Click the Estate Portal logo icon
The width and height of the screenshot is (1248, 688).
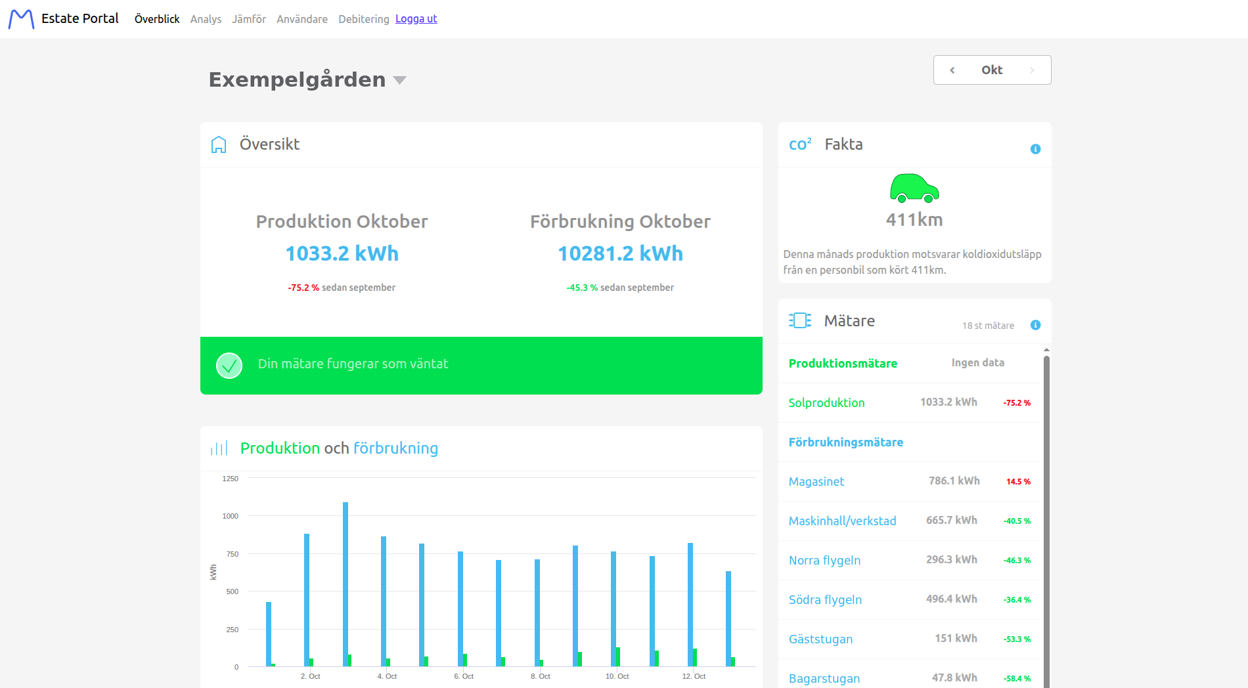coord(21,19)
